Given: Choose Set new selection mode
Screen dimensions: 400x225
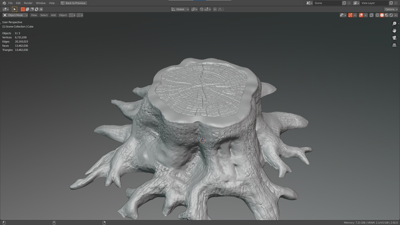Looking at the screenshot, I should tap(23, 9).
